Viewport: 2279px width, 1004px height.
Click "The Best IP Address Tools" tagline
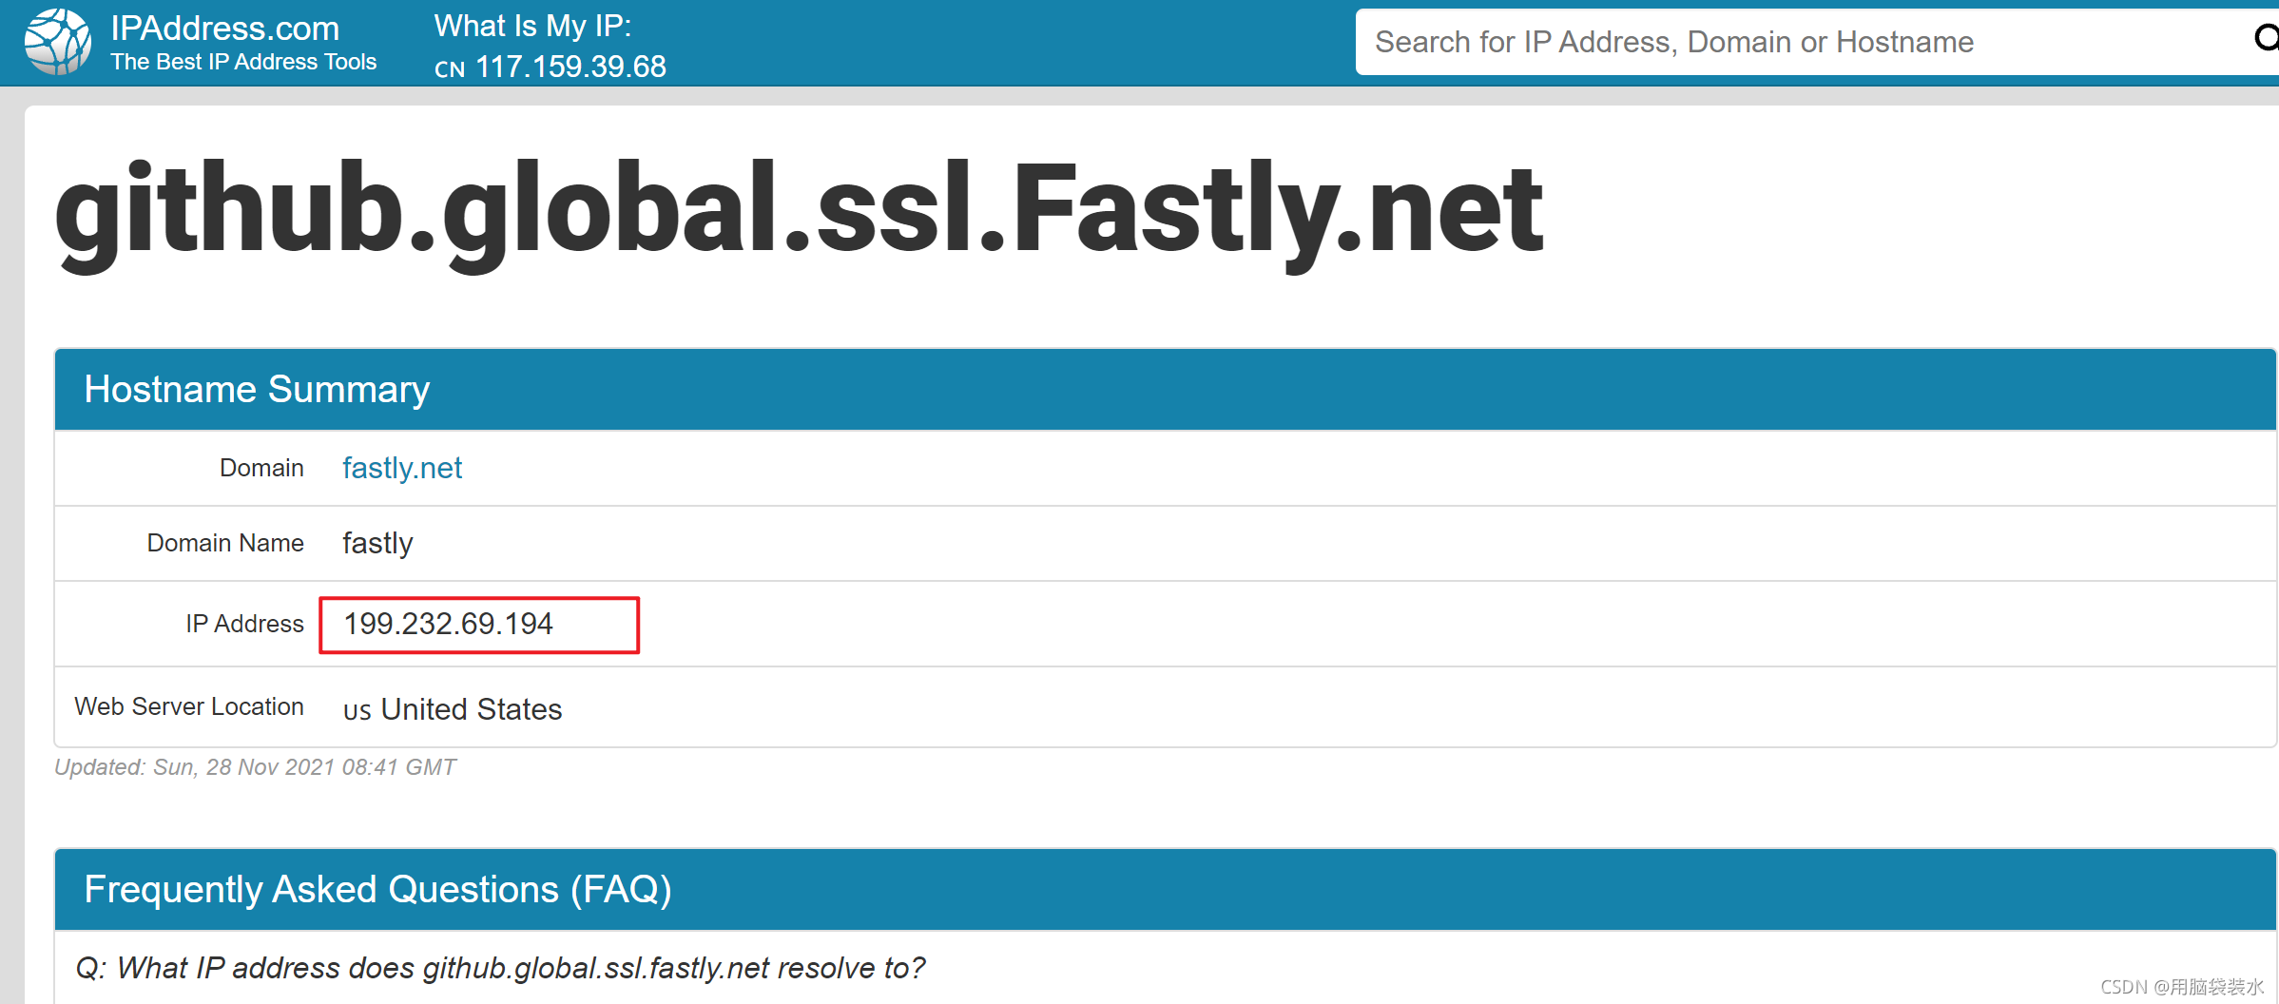point(243,62)
